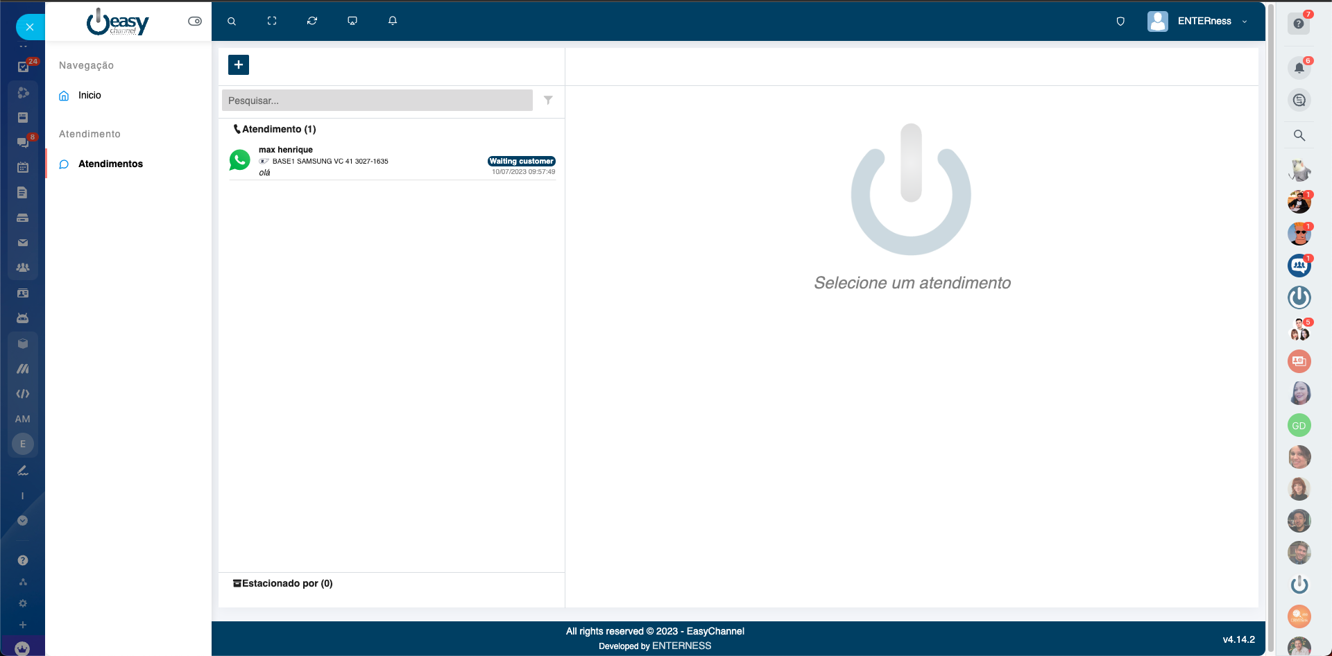Open the notification bell in top bar
1332x656 pixels.
point(393,21)
